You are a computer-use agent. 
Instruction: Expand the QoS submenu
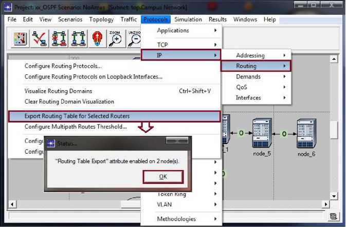coord(256,87)
